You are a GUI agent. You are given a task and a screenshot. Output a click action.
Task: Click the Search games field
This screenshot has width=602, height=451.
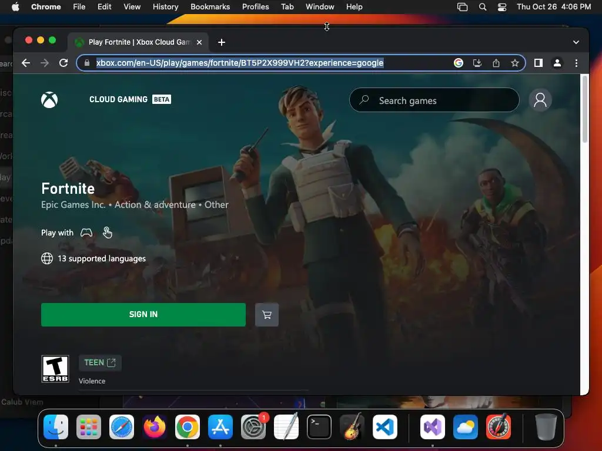434,100
